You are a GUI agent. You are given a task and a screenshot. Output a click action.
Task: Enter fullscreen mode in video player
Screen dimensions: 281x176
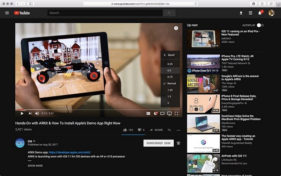(x=176, y=113)
